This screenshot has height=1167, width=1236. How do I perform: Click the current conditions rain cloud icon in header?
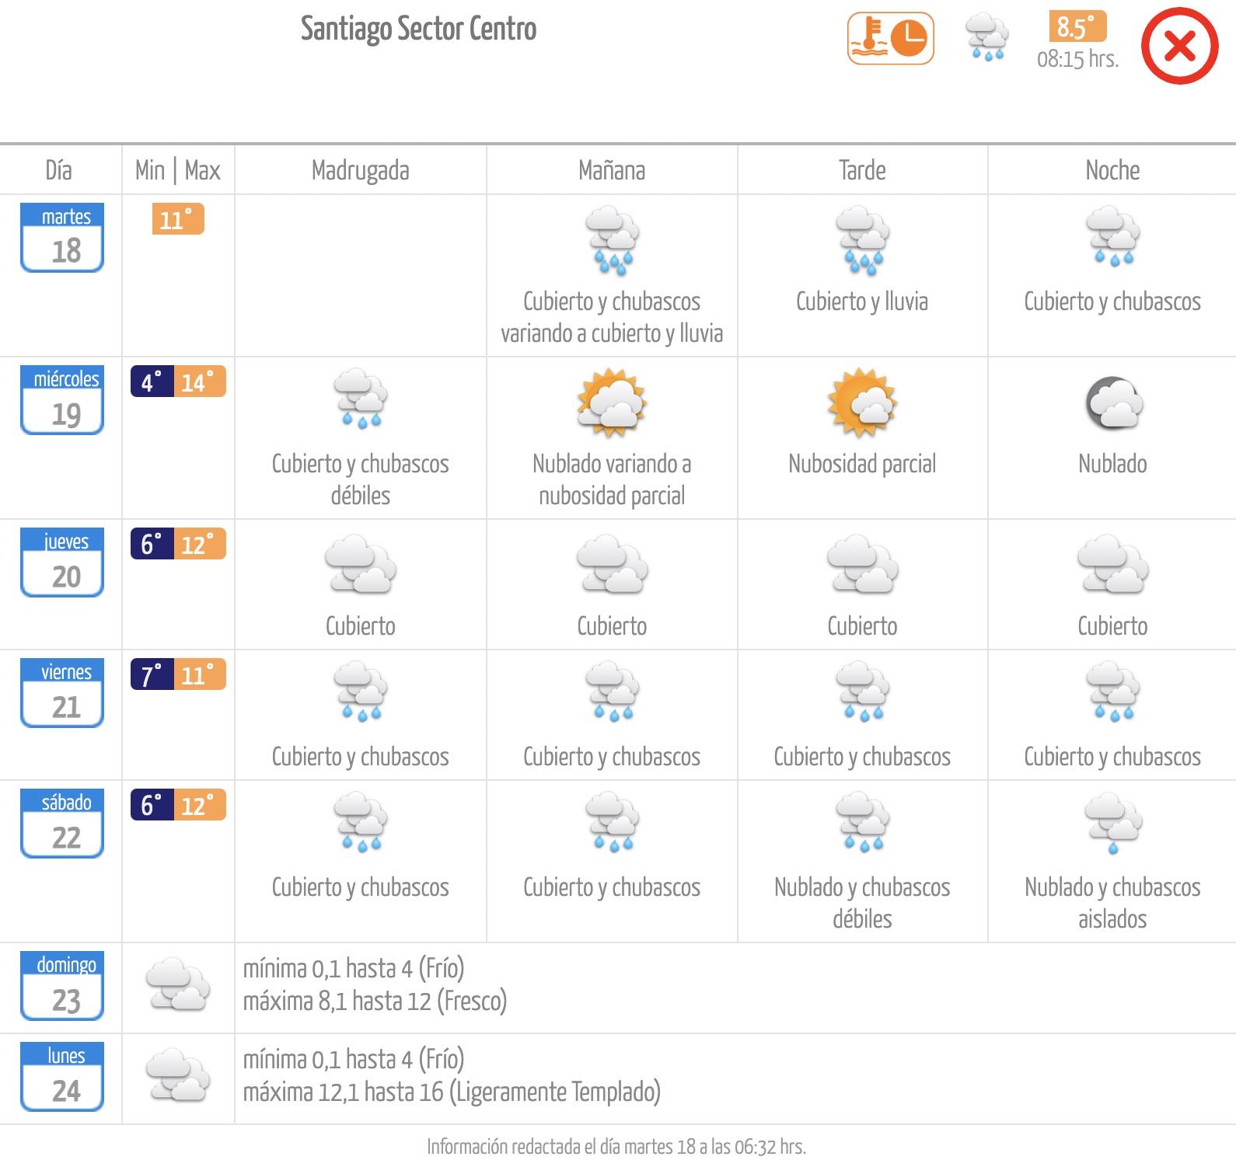pyautogui.click(x=987, y=37)
